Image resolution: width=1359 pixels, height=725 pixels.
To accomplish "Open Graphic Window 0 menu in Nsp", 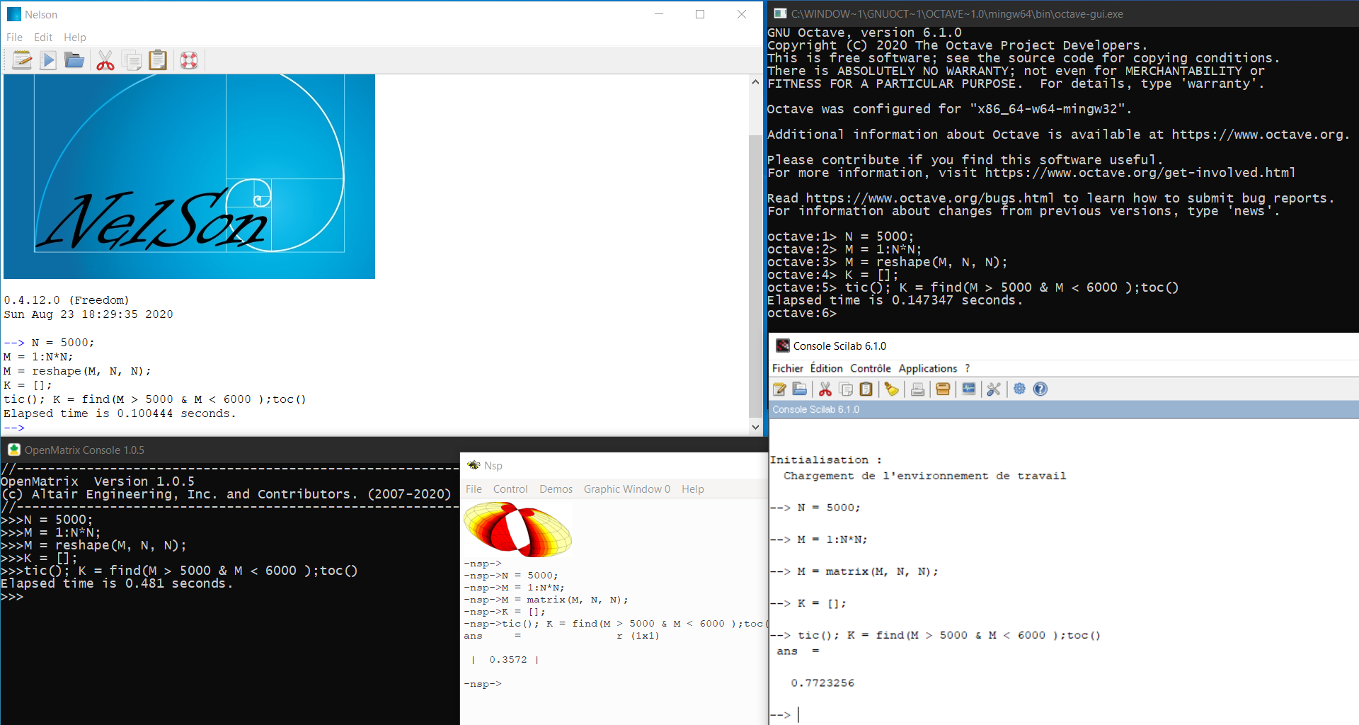I will 627,489.
